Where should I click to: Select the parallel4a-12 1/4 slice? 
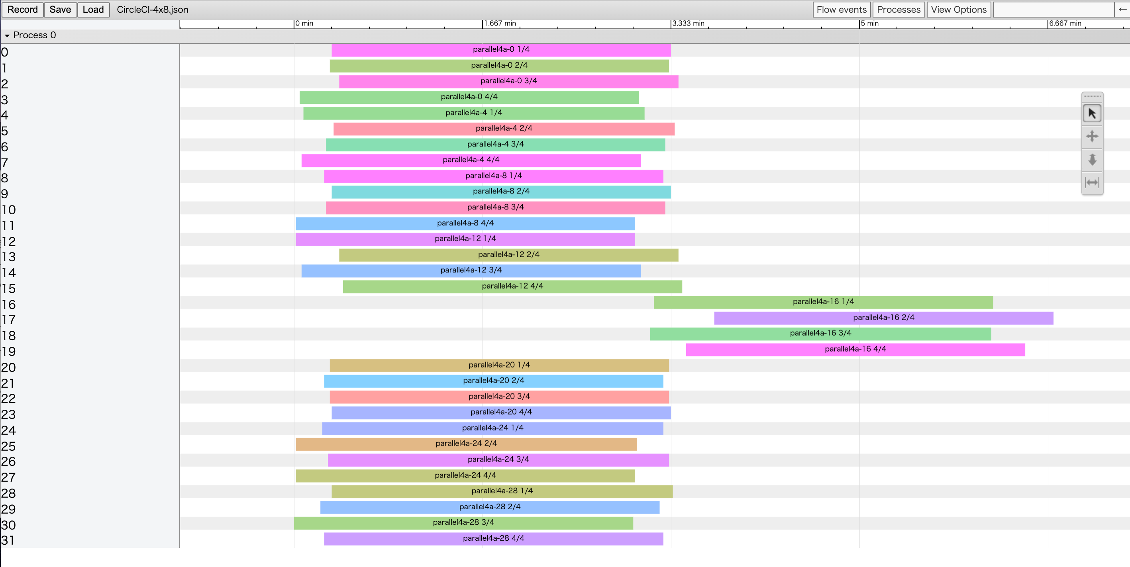[465, 239]
